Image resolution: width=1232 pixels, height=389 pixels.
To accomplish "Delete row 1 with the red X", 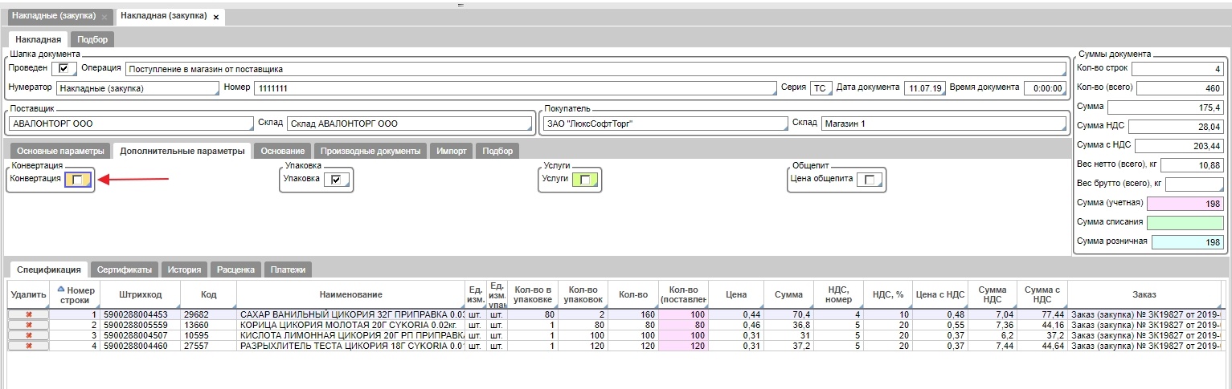I will (29, 314).
